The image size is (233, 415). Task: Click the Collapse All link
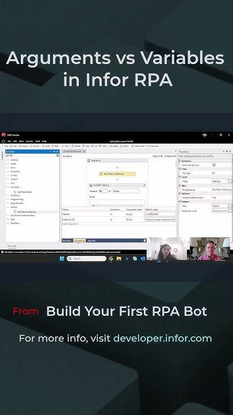(x=170, y=156)
